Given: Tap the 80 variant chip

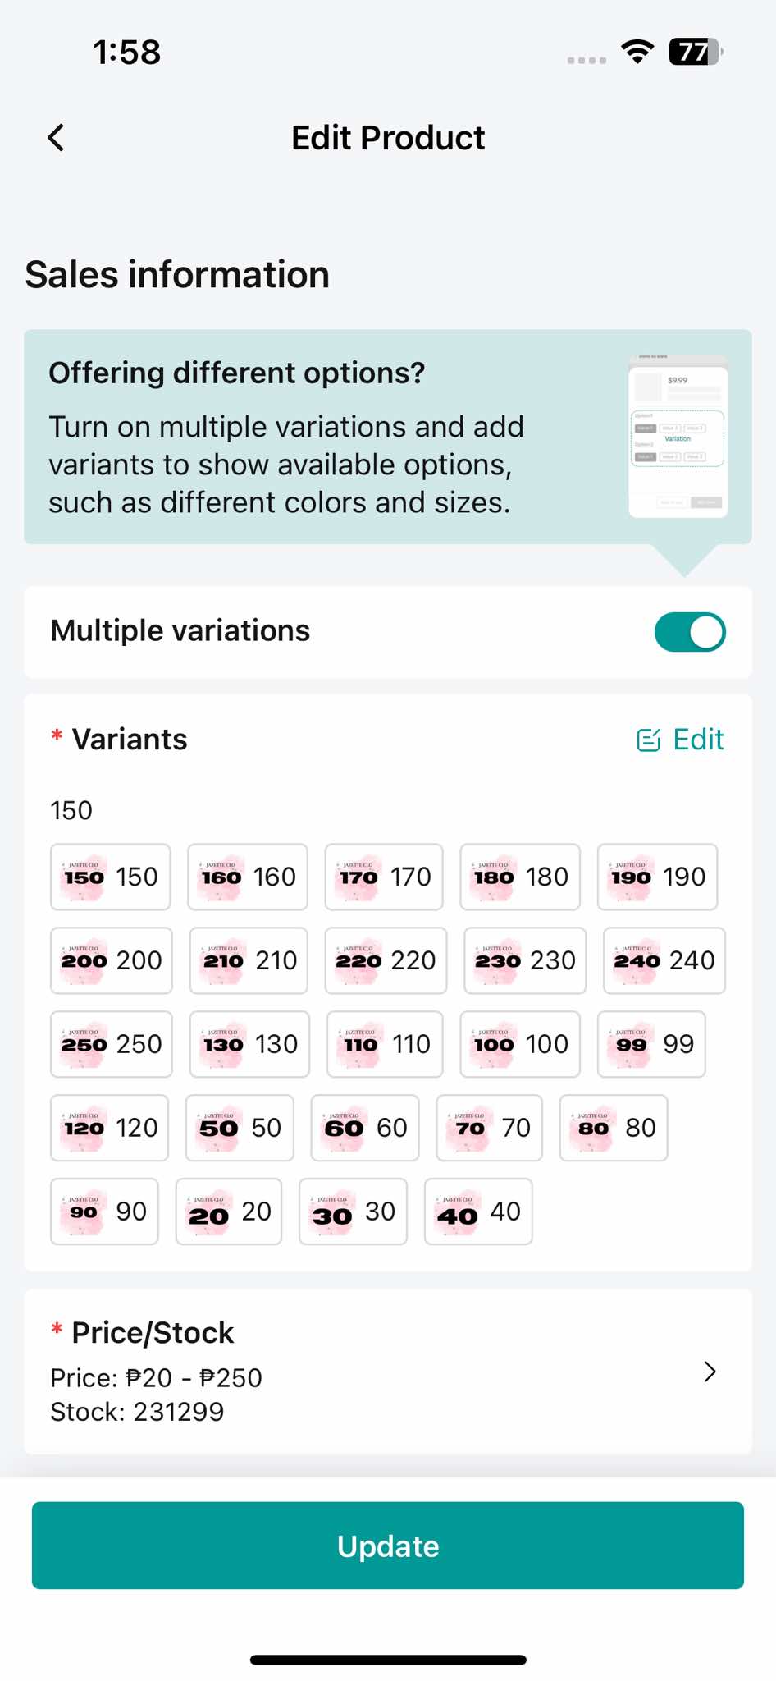Looking at the screenshot, I should (614, 1129).
